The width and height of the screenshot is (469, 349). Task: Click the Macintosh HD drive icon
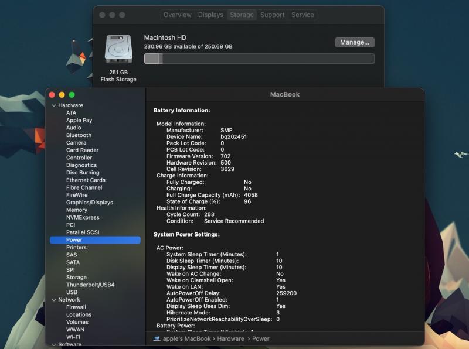[118, 49]
